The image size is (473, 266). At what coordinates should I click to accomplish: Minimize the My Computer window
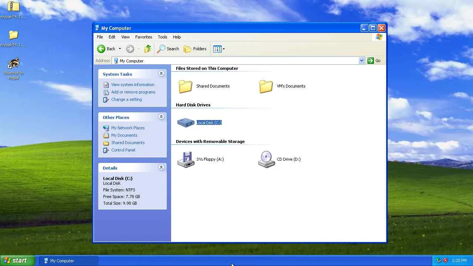coord(364,28)
